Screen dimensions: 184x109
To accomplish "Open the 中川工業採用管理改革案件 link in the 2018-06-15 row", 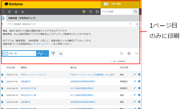I will [82, 95].
